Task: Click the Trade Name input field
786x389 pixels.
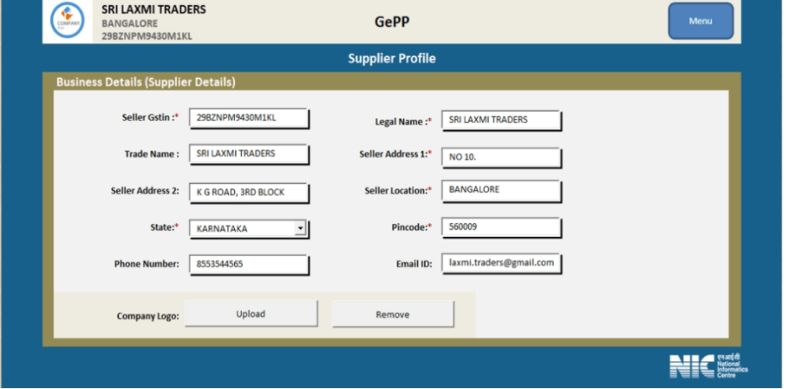Action: 249,154
